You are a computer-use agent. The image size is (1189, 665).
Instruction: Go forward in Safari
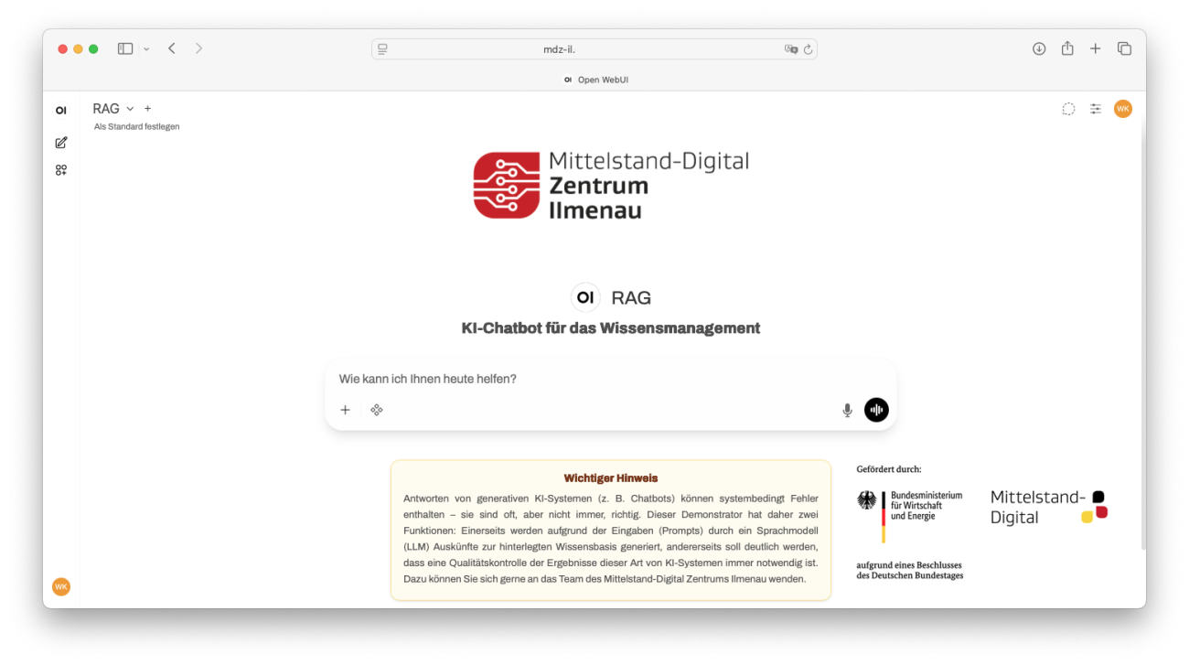point(198,48)
